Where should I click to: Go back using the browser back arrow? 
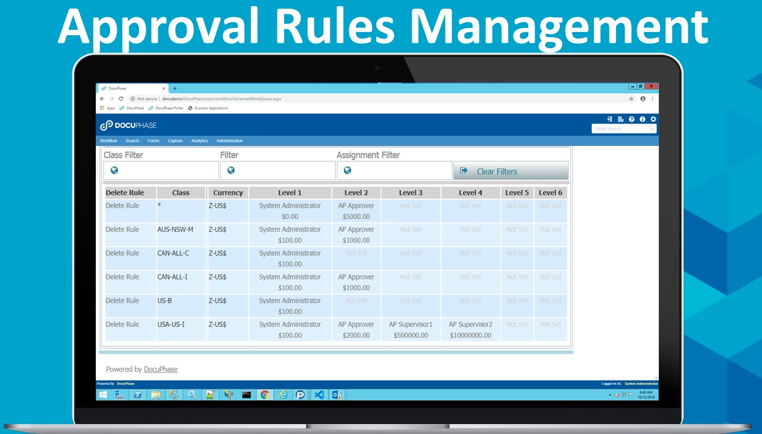click(x=103, y=98)
